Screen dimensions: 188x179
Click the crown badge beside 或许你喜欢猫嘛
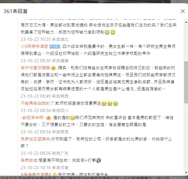53,68
